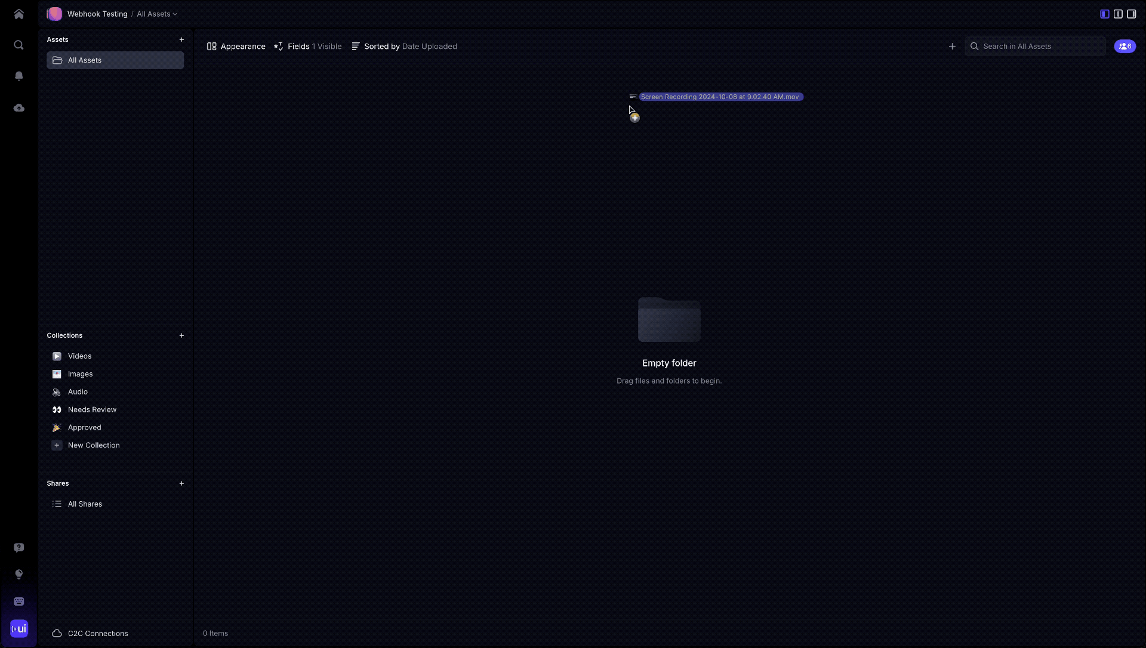Open Fields visibility settings
The width and height of the screenshot is (1146, 648).
pos(308,47)
